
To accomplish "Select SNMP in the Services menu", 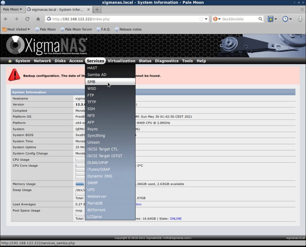I will (x=110, y=183).
